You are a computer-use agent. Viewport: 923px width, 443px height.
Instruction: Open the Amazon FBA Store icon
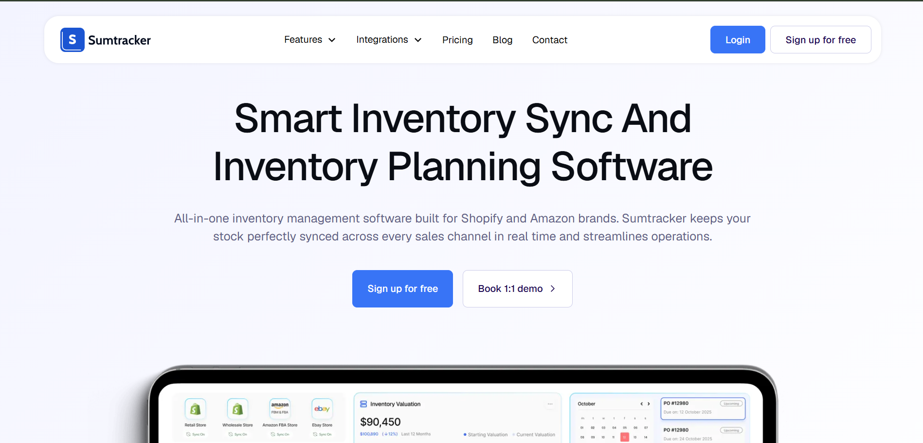(x=280, y=408)
